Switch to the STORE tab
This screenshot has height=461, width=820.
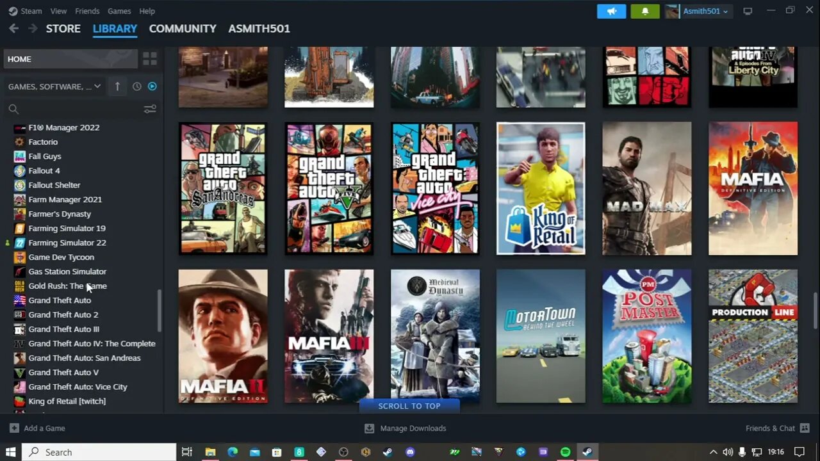point(63,28)
